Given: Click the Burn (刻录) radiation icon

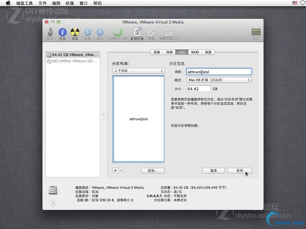Looking at the screenshot, I should click(75, 32).
